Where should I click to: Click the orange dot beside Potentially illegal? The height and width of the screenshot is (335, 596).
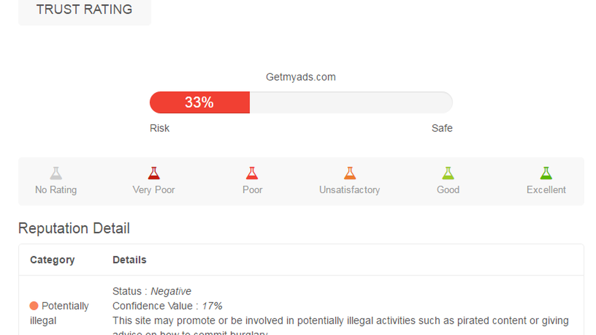tap(34, 306)
